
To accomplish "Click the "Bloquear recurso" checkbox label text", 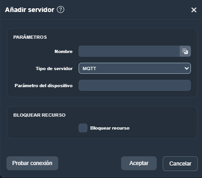I will click(110, 128).
